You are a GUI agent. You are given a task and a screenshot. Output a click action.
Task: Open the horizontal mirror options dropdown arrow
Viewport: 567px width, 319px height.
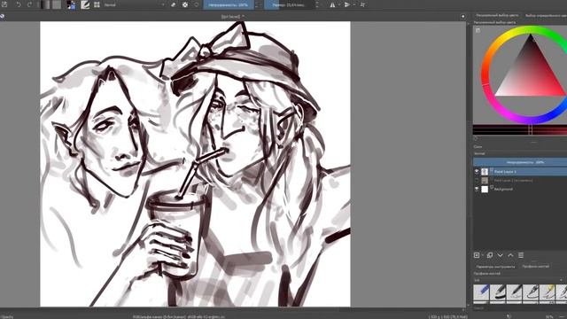pyautogui.click(x=338, y=4)
